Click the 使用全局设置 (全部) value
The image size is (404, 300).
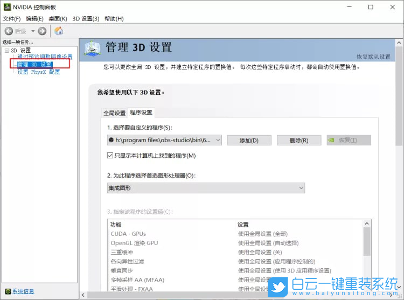click(x=263, y=234)
